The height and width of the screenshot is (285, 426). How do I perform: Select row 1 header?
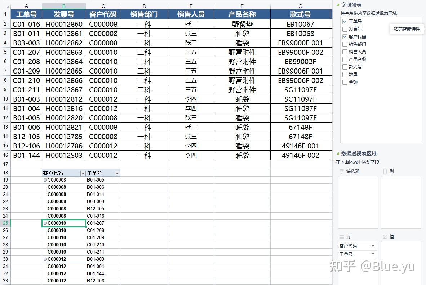pyautogui.click(x=5, y=14)
